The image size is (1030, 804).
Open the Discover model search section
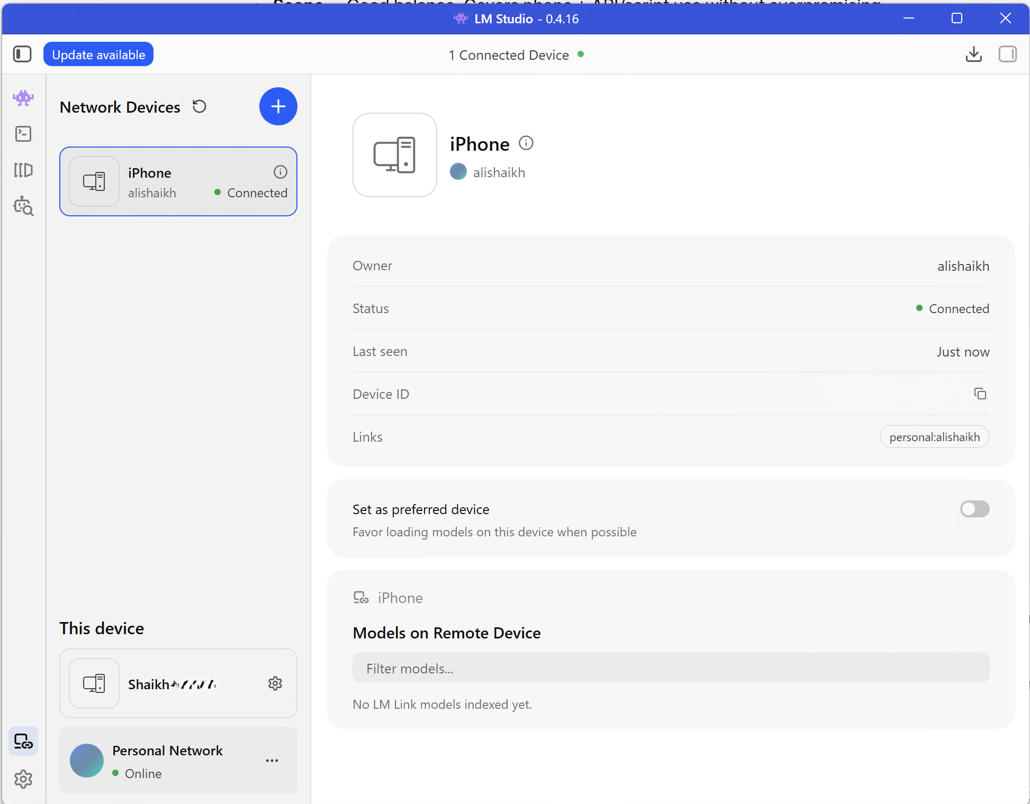pyautogui.click(x=23, y=206)
